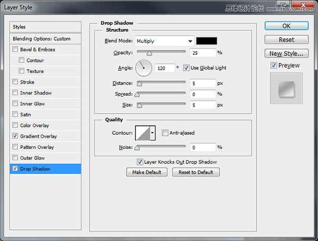Click the Reset button

coord(287,40)
